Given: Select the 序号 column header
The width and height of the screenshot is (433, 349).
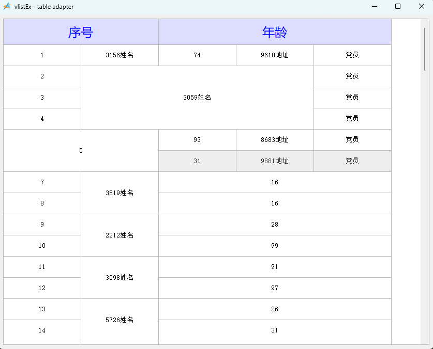Looking at the screenshot, I should [81, 32].
